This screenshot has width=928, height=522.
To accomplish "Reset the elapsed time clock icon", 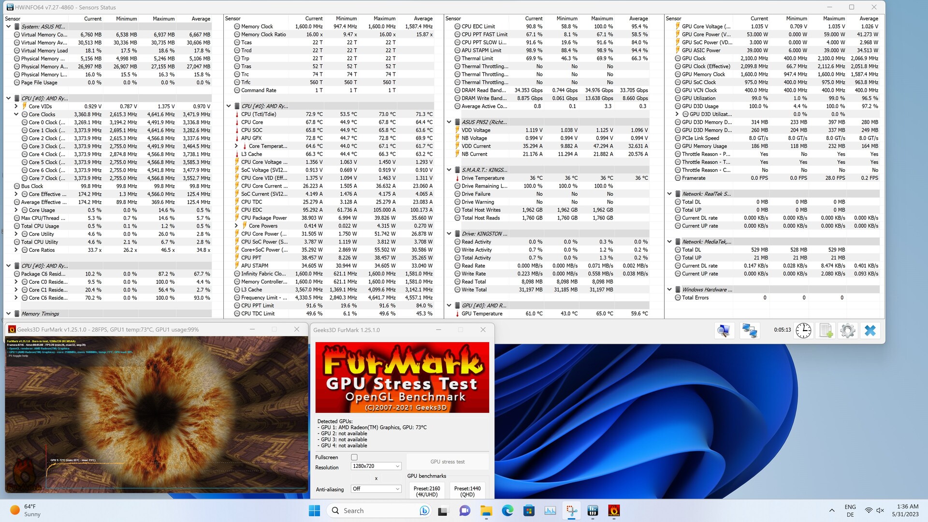I will [803, 331].
